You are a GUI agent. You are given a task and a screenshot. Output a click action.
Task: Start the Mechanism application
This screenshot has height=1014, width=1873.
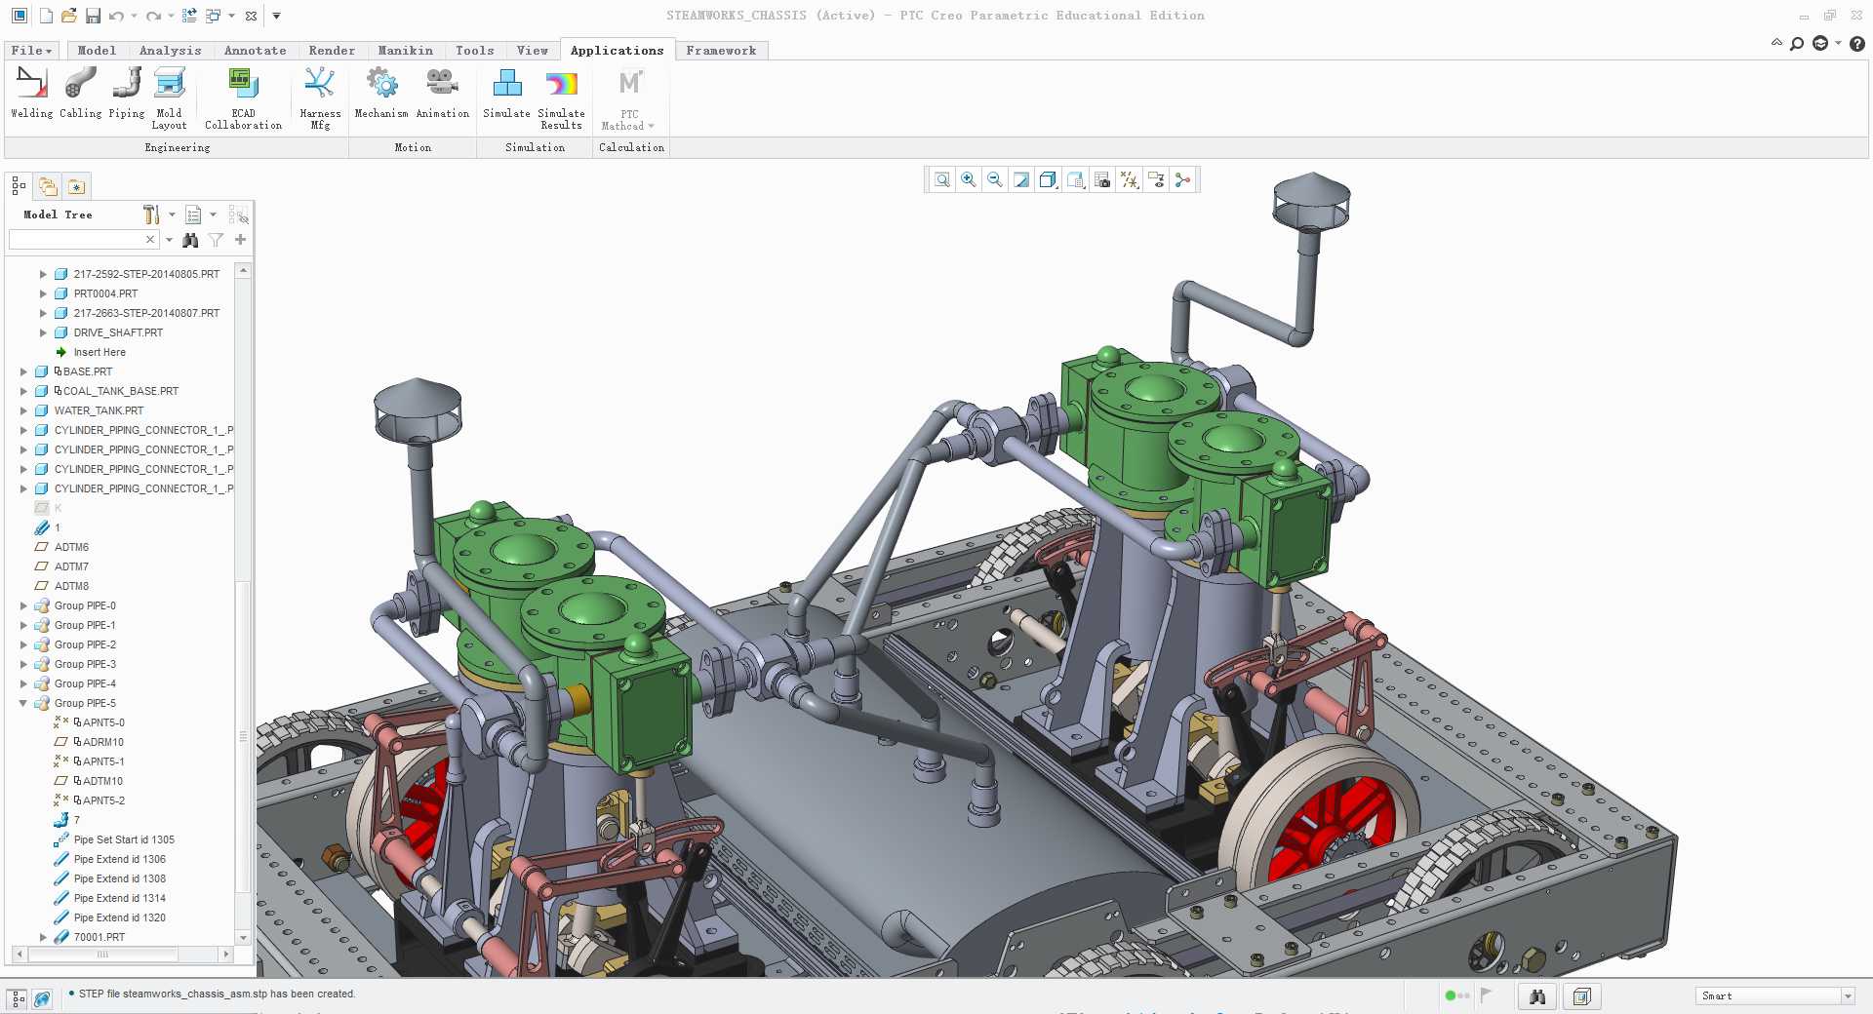(x=381, y=93)
